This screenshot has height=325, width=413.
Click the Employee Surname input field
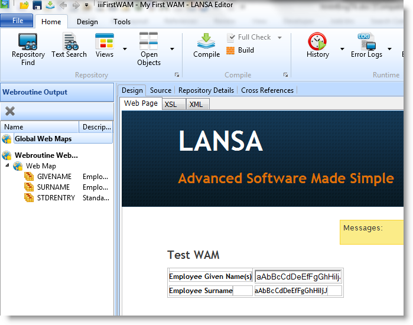click(291, 291)
